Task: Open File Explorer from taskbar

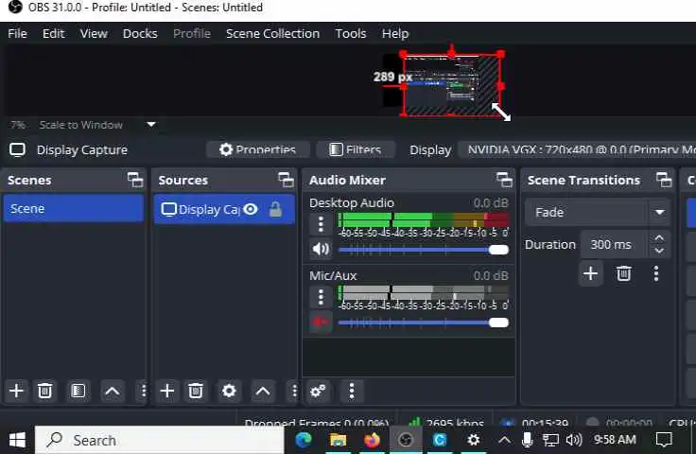Action: [338, 440]
